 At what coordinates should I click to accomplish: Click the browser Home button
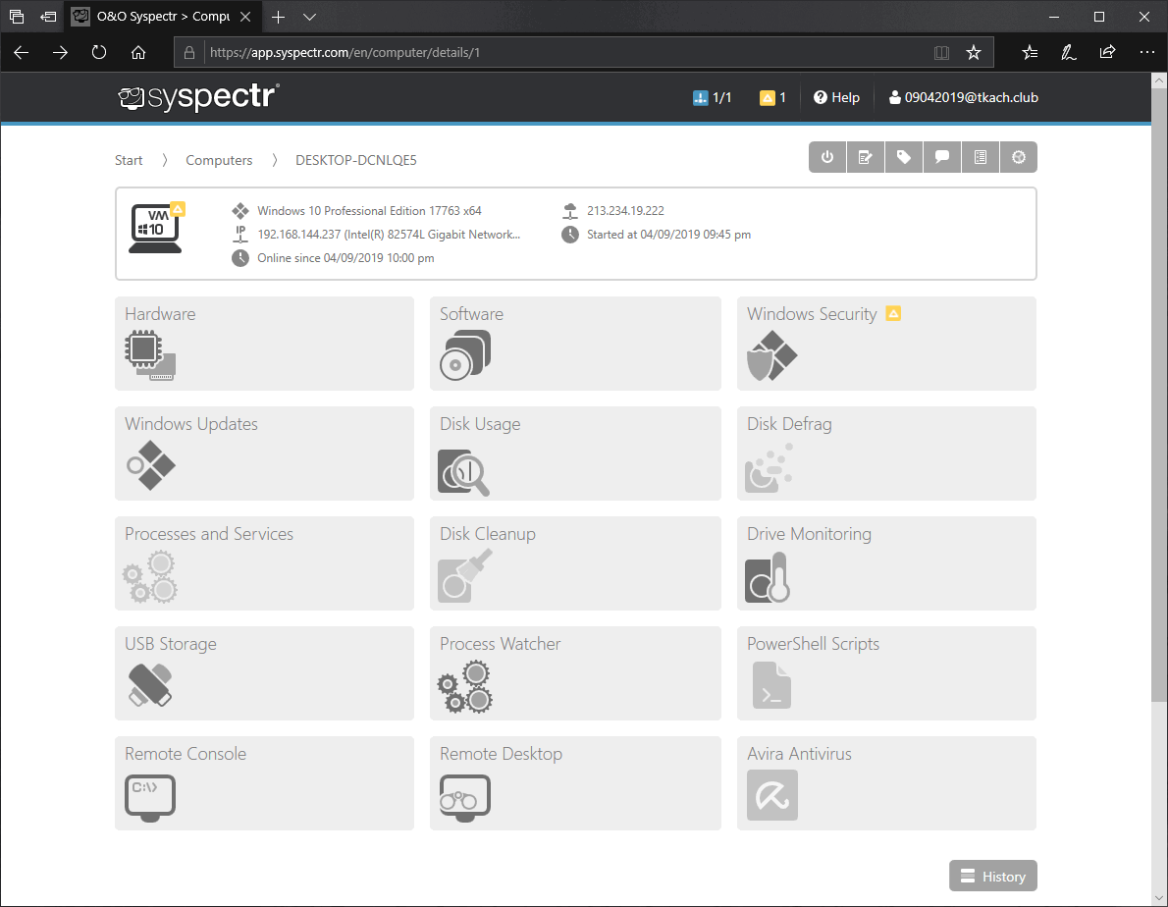(137, 53)
